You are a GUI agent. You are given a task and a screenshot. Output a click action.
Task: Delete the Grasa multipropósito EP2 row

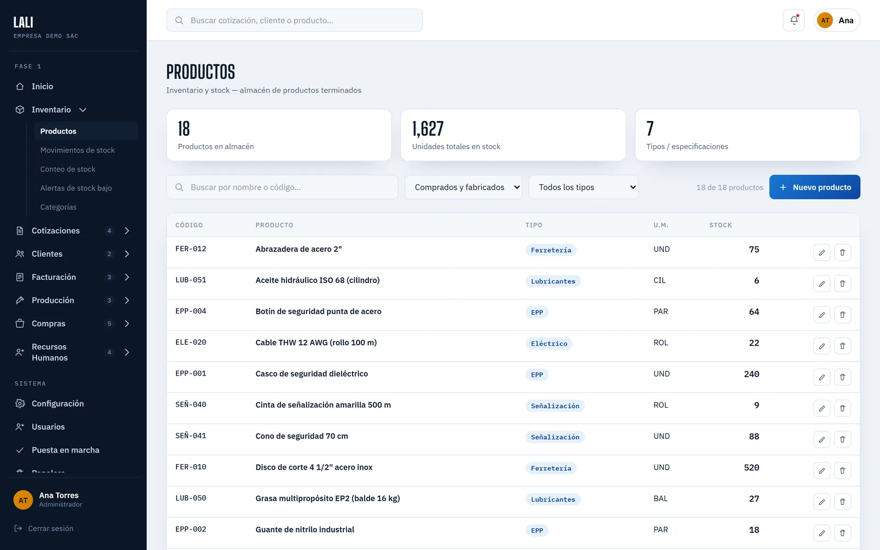(843, 502)
